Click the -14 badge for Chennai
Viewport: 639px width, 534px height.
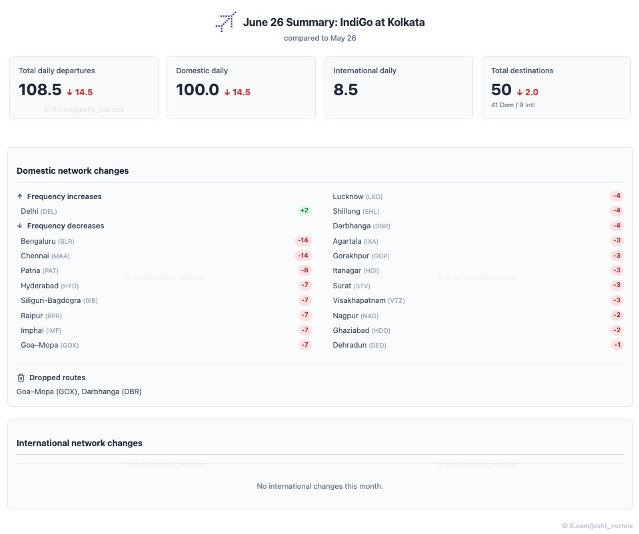[303, 256]
